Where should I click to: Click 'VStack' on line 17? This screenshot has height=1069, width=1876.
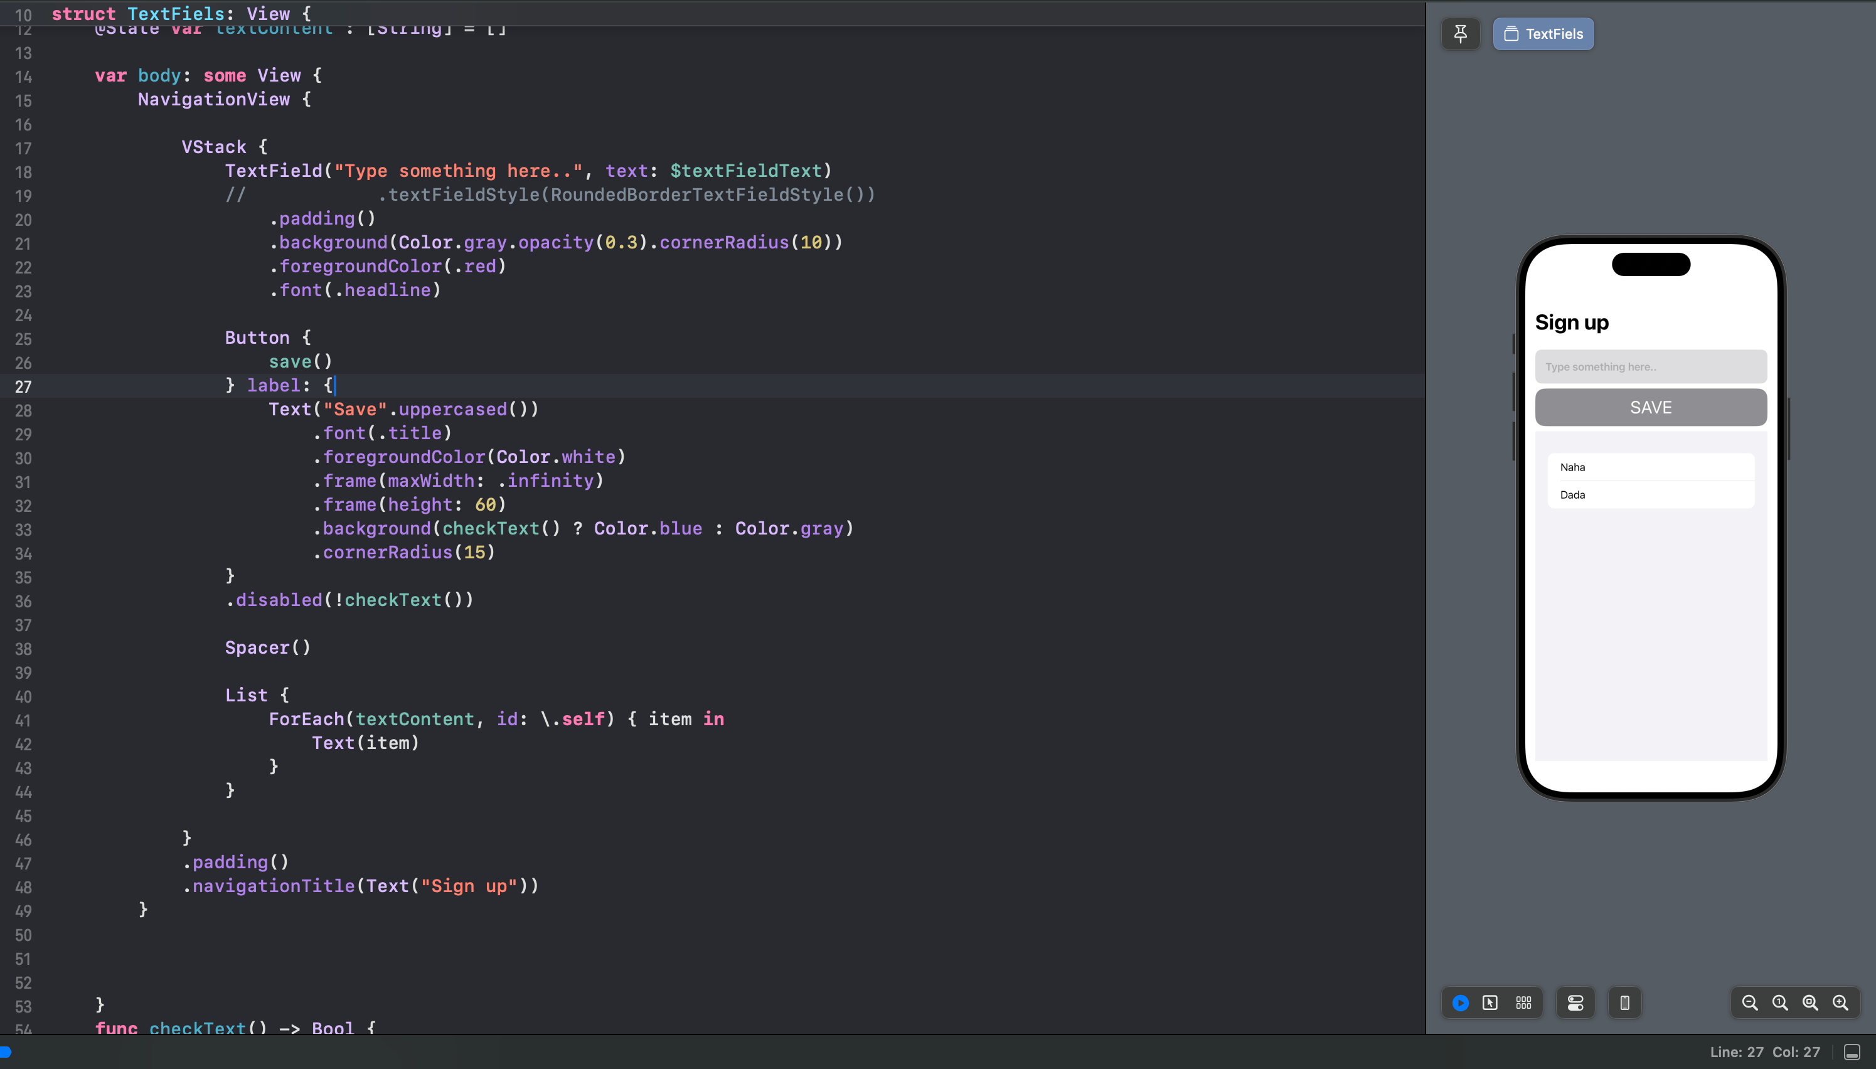coord(214,147)
